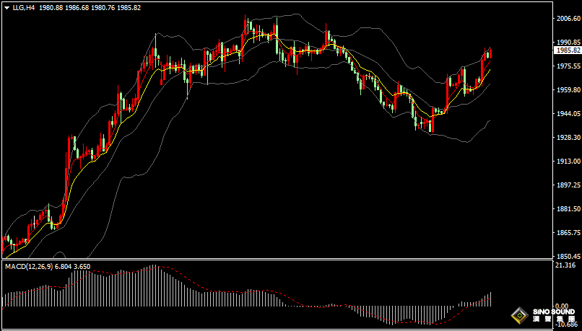The width and height of the screenshot is (582, 331).
Task: Click the 1975.55 price scale label
Action: click(x=568, y=66)
